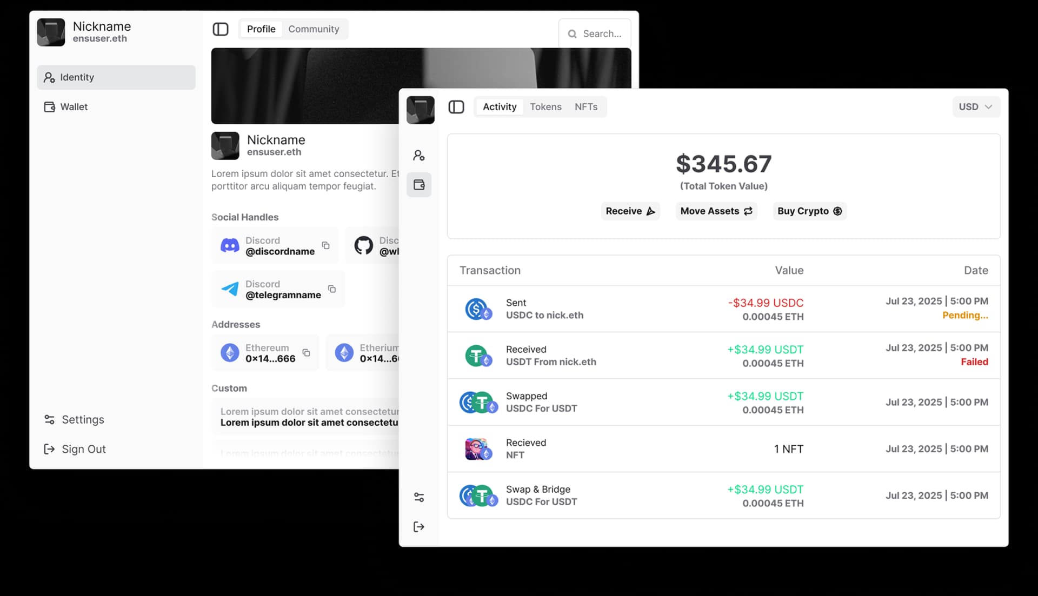Select Wallet in the left sidebar

[x=74, y=107]
